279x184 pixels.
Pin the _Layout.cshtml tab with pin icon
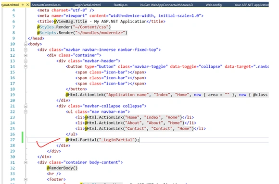click(23, 5)
